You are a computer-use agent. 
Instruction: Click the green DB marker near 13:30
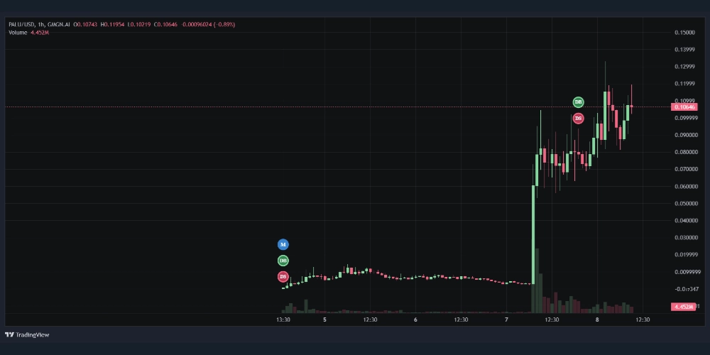click(283, 261)
